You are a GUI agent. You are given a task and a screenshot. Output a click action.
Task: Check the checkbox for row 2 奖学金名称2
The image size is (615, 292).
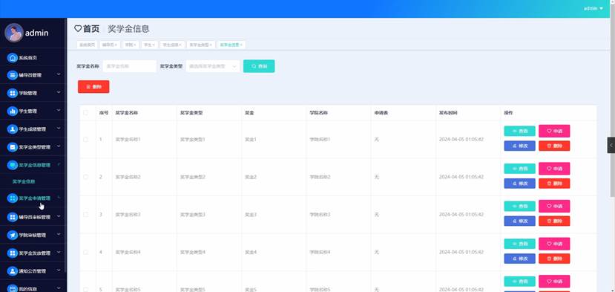(86, 178)
